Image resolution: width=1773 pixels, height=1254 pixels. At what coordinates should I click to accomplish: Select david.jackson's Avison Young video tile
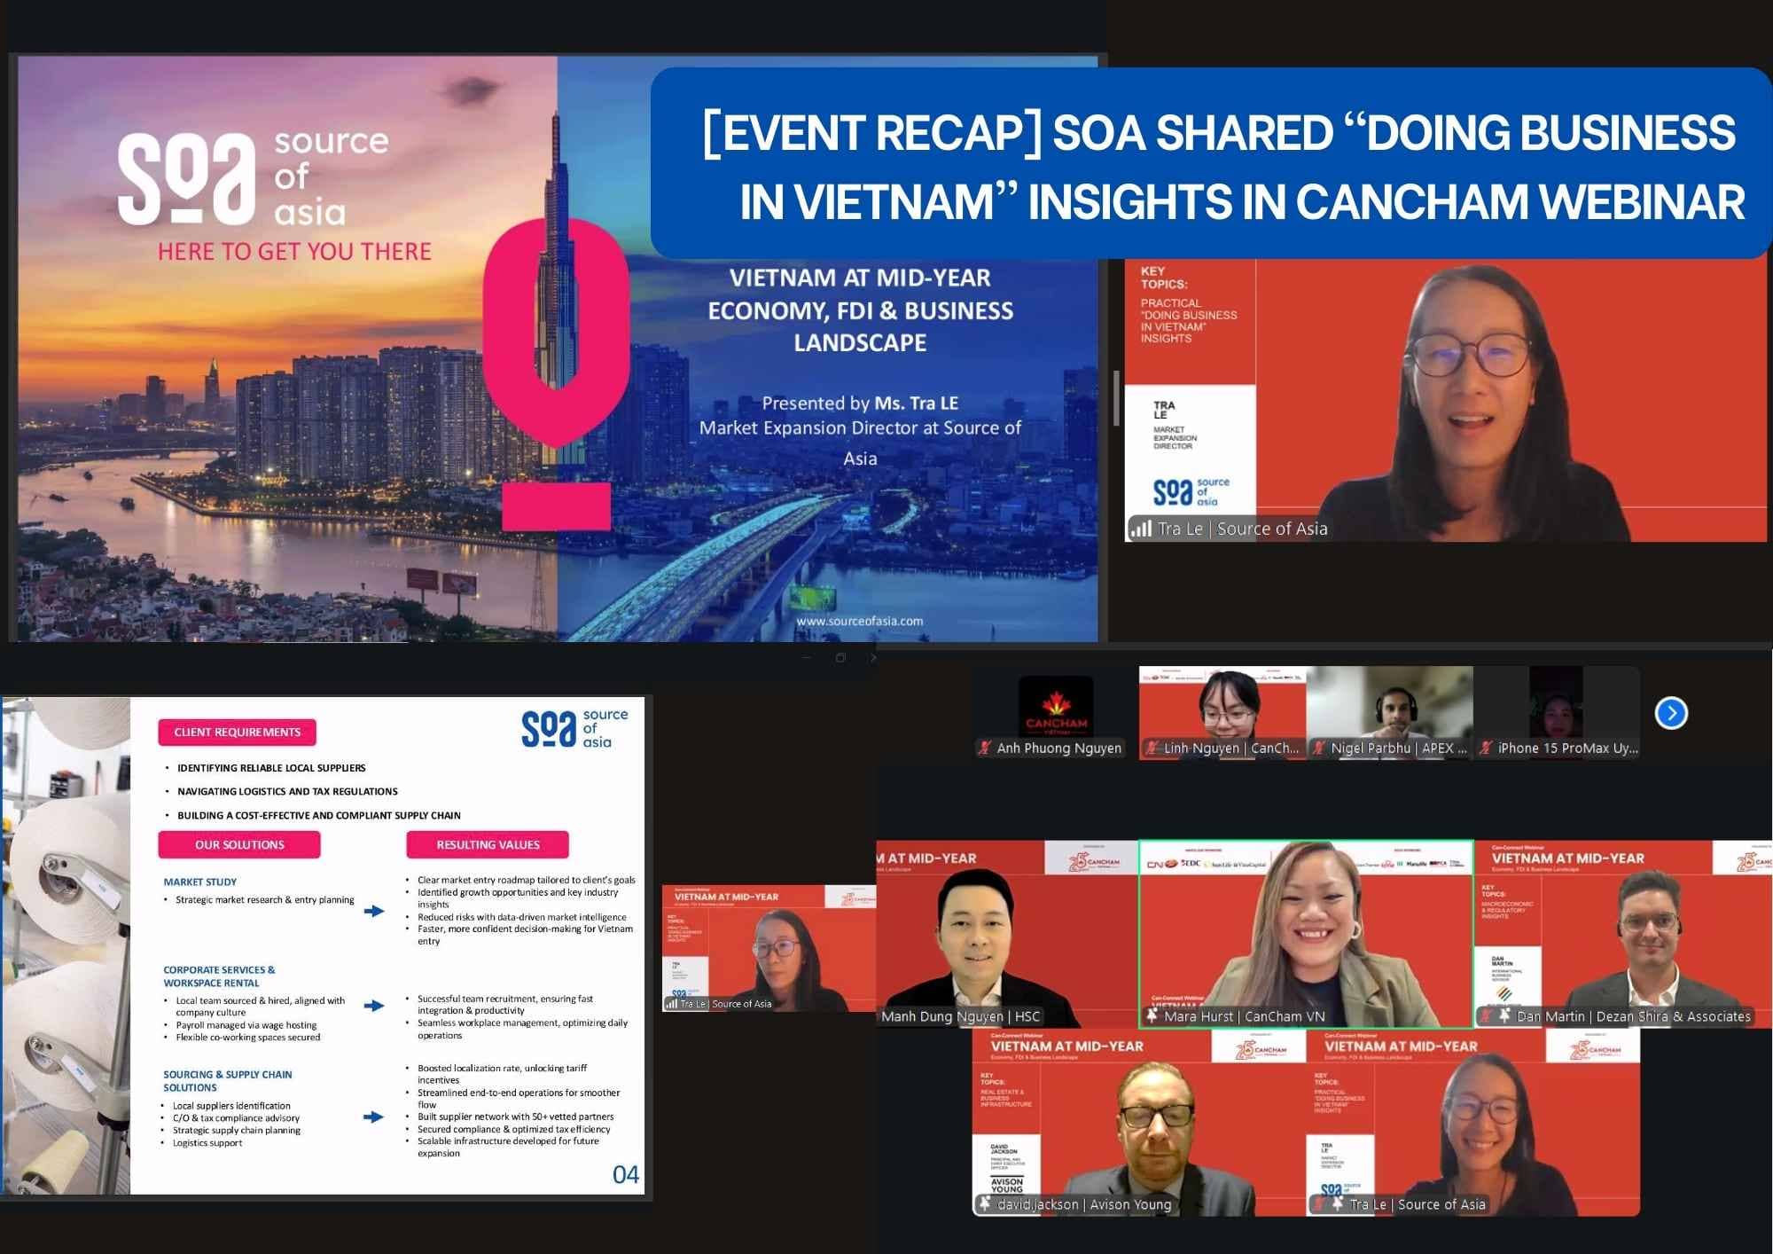[x=1139, y=1122]
